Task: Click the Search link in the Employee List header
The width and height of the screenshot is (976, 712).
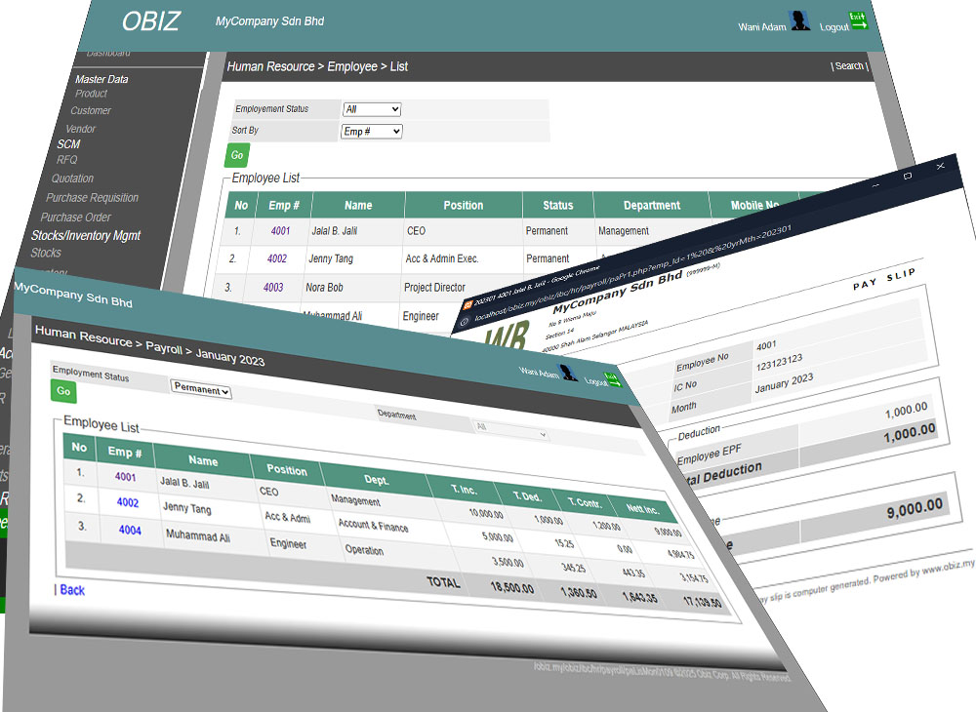Action: (849, 66)
